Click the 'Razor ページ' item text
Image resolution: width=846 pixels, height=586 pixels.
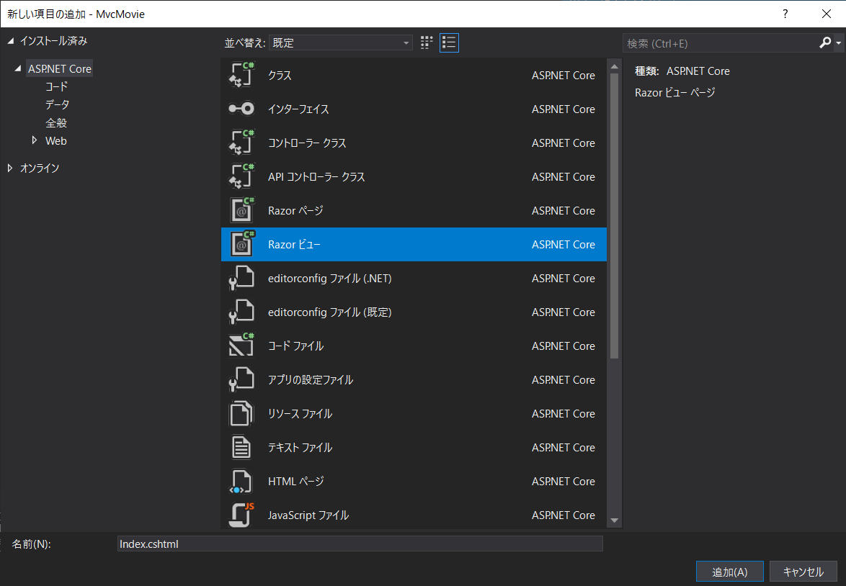(295, 210)
